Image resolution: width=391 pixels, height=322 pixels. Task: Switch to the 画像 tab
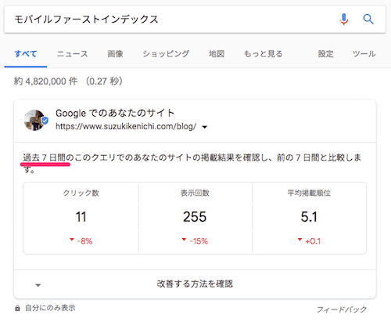point(115,54)
